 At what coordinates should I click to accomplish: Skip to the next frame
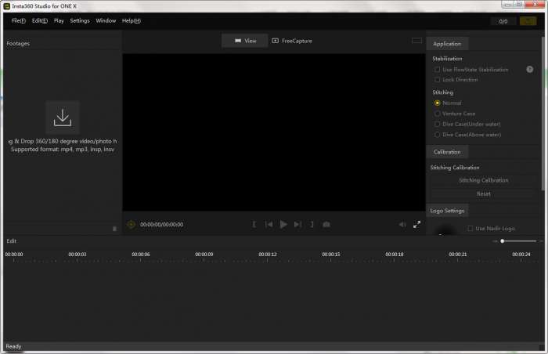297,225
